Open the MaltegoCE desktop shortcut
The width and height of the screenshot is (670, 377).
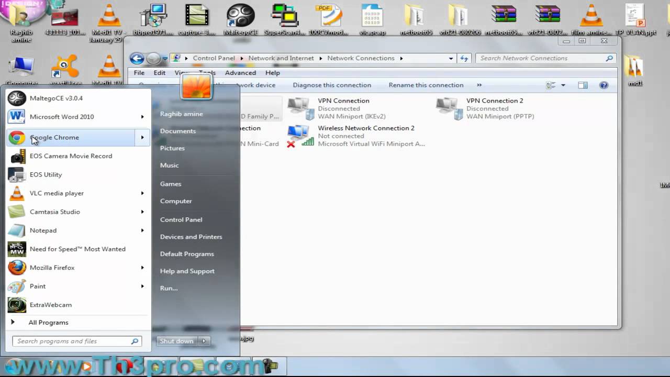tap(240, 19)
